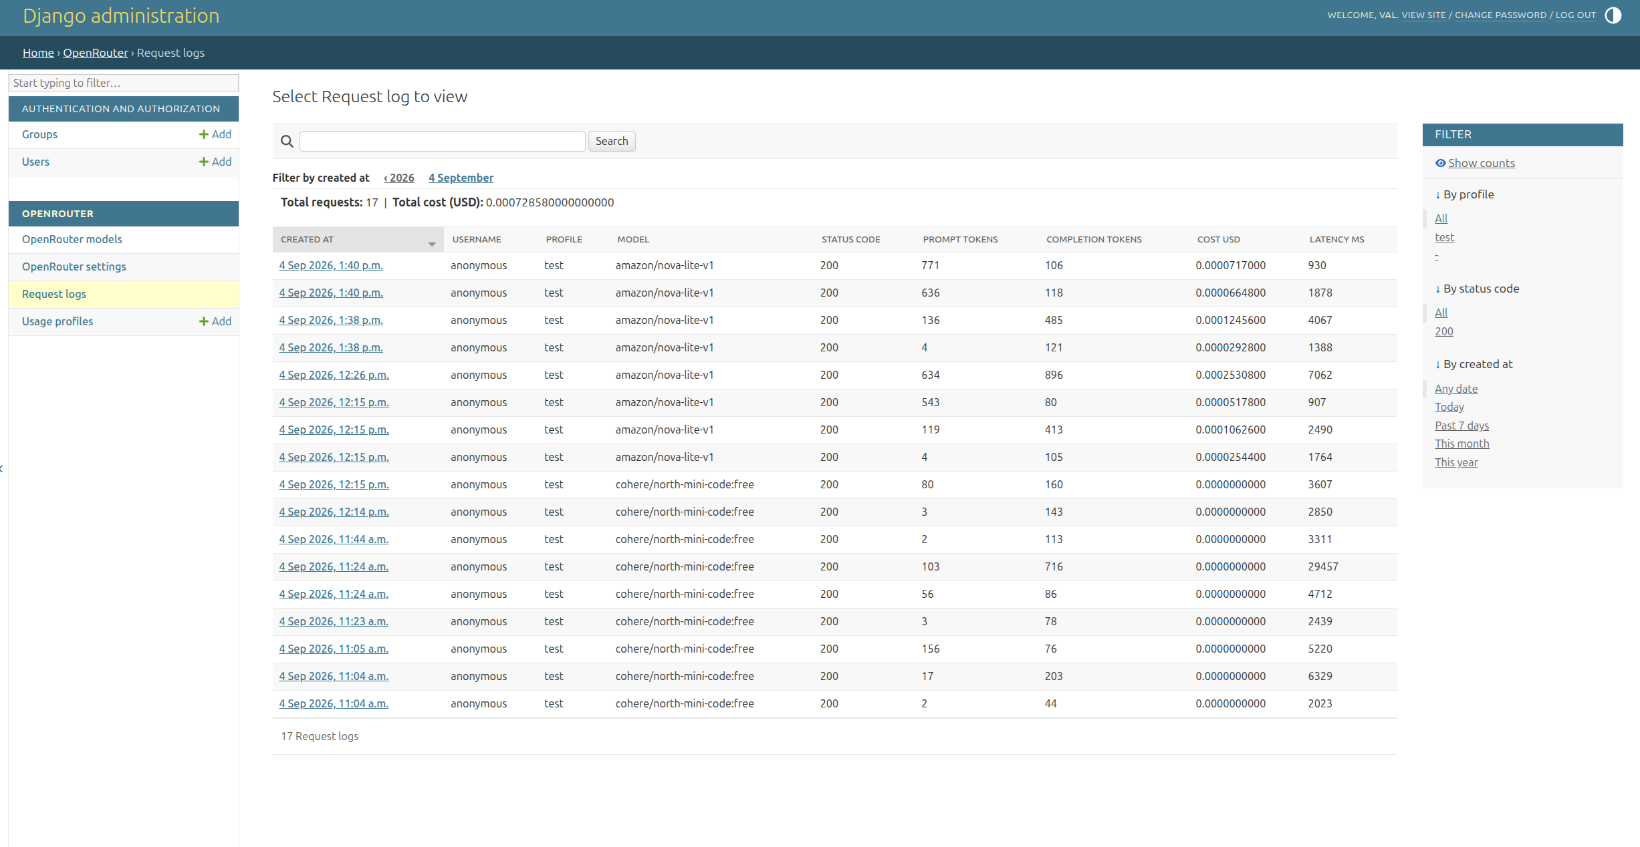
Task: Collapse the By profile filter section
Action: coord(1464,194)
